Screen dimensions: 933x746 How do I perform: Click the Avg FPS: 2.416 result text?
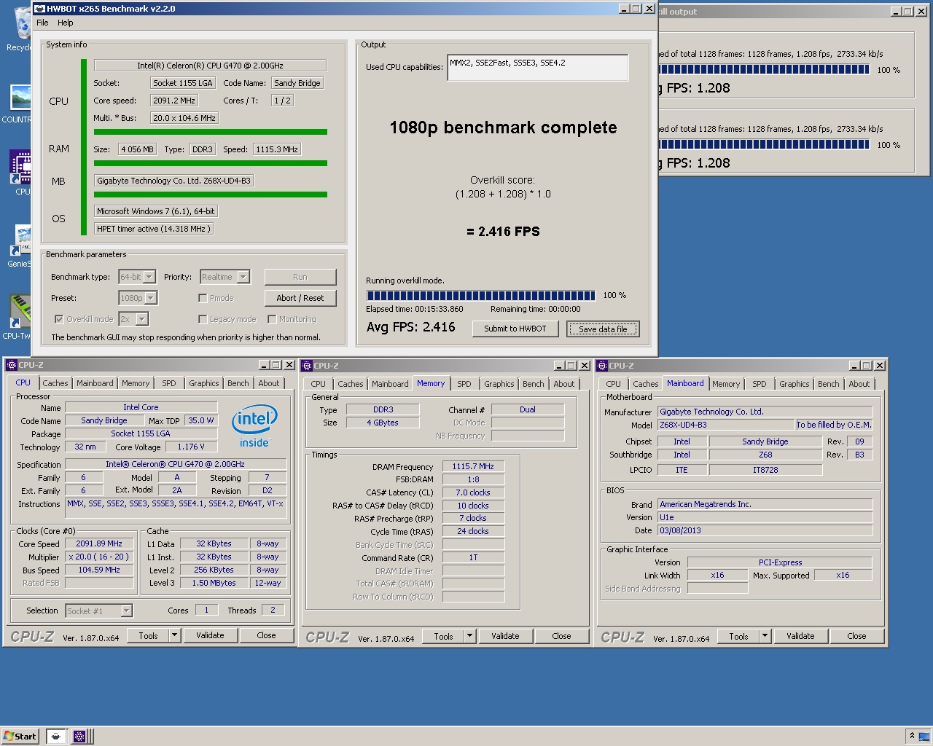click(410, 327)
